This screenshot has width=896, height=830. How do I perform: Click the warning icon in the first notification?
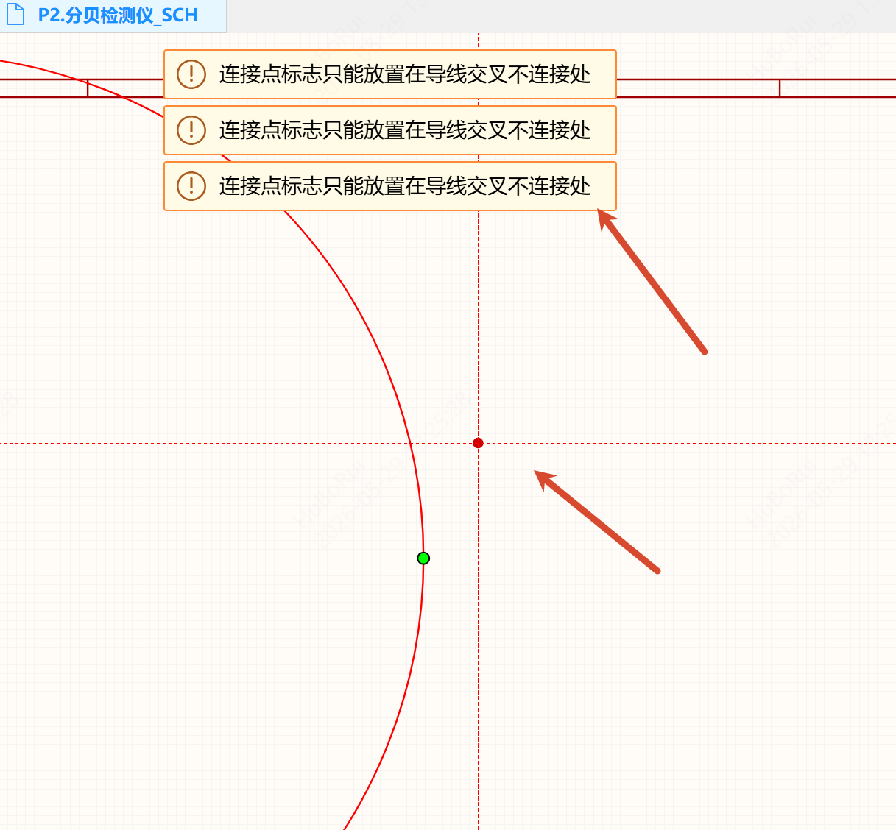pyautogui.click(x=191, y=74)
